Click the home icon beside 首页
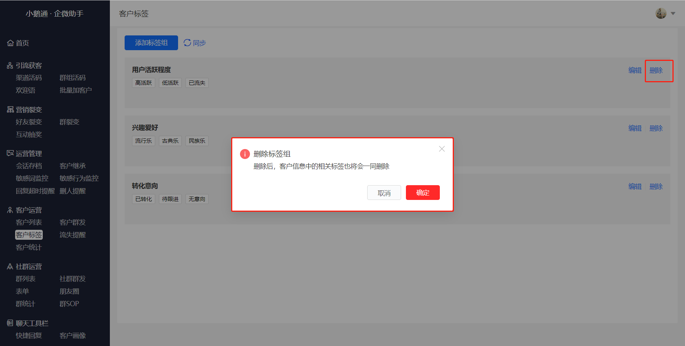Screen dimensions: 685x346 [x=10, y=43]
